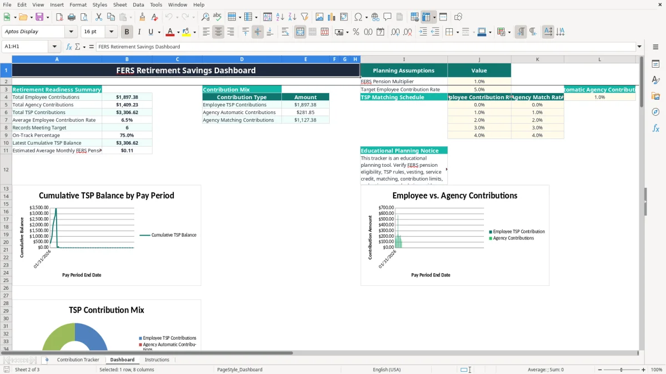This screenshot has width=666, height=374.
Task: Expand the formula bar
Action: coord(639,47)
